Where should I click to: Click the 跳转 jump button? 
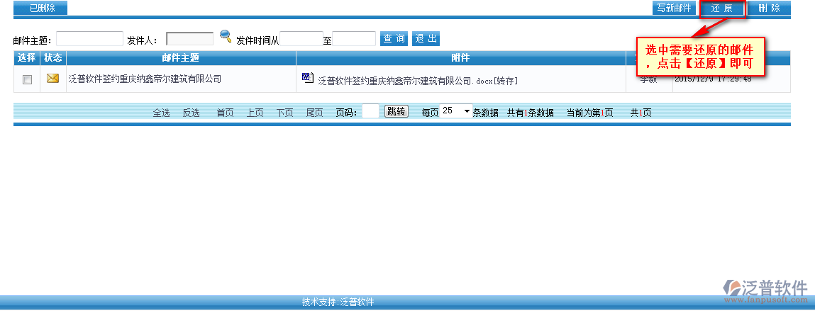click(397, 111)
